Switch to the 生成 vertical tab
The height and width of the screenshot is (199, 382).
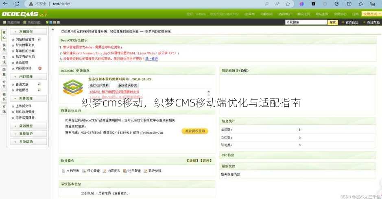pyautogui.click(x=4, y=60)
